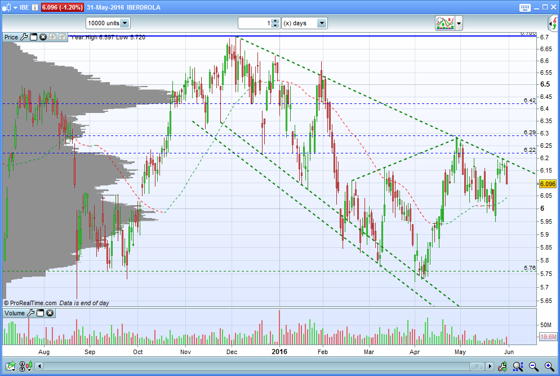This screenshot has width=560, height=376.
Task: Open the 10000 units dropdown
Action: point(108,23)
